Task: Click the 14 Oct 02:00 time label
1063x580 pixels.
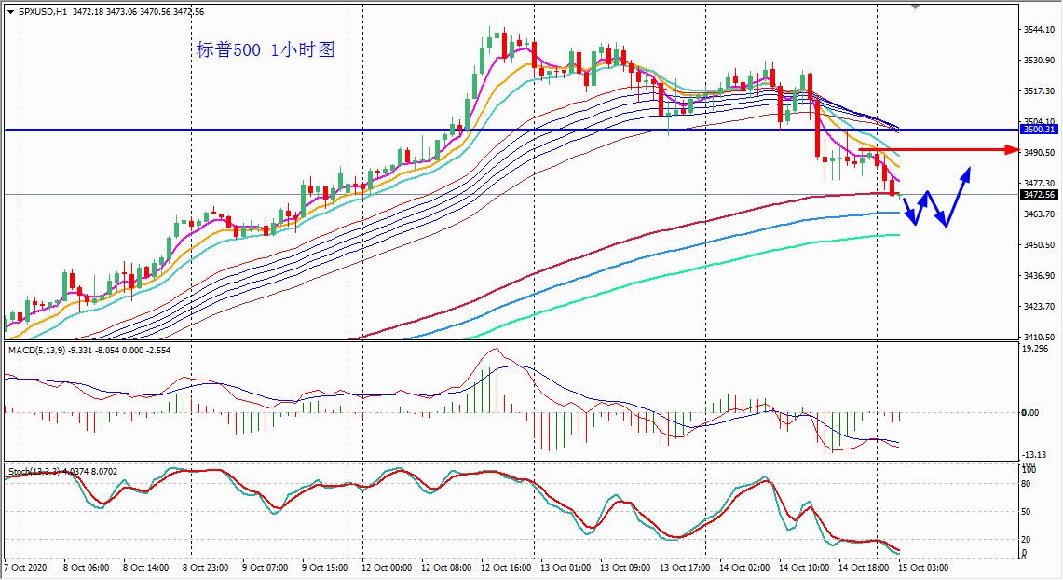Action: pyautogui.click(x=744, y=567)
